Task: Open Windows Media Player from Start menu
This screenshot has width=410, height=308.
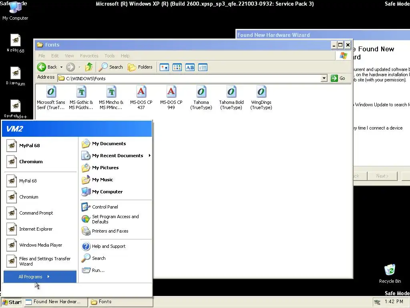Action: pos(40,245)
